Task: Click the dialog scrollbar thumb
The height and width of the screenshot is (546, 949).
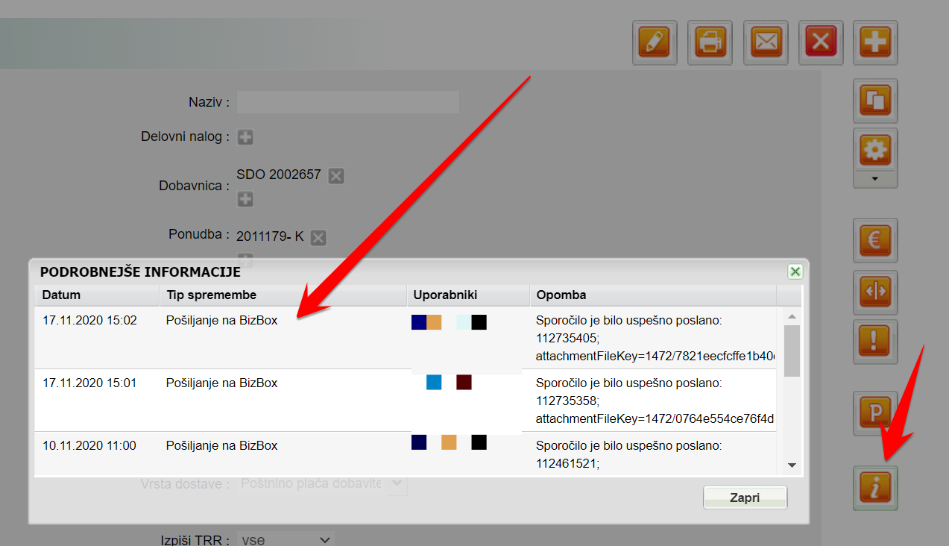Action: (x=792, y=351)
